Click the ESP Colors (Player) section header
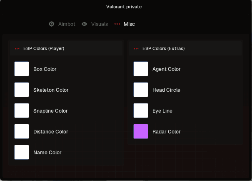252x181 pixels. click(66, 48)
